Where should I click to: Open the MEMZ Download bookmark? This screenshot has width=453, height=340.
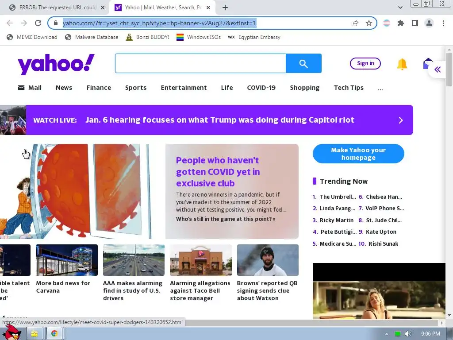tap(32, 37)
